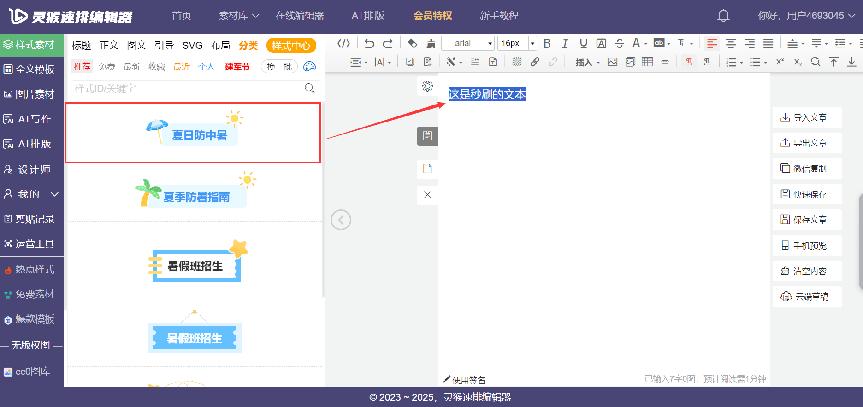Apply subscript formatting

point(798,62)
